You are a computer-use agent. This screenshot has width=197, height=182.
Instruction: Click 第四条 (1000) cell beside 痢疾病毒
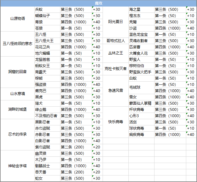(x=170, y=135)
